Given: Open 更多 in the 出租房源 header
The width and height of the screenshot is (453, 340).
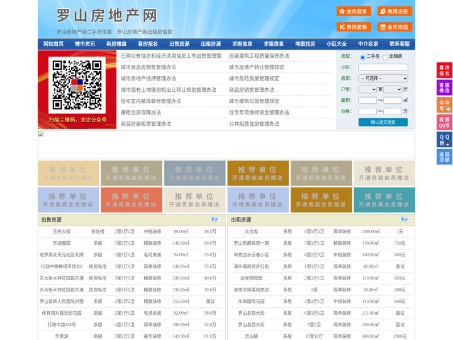Looking at the screenshot, I should coord(405,220).
